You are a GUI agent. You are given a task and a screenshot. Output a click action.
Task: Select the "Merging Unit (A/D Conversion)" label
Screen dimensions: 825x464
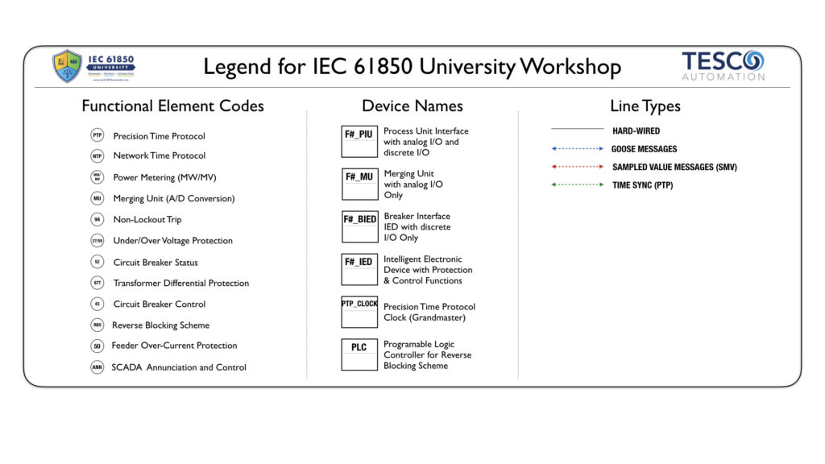tap(174, 198)
